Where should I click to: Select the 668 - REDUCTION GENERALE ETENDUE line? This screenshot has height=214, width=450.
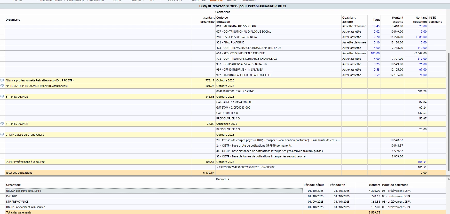pyautogui.click(x=240, y=53)
